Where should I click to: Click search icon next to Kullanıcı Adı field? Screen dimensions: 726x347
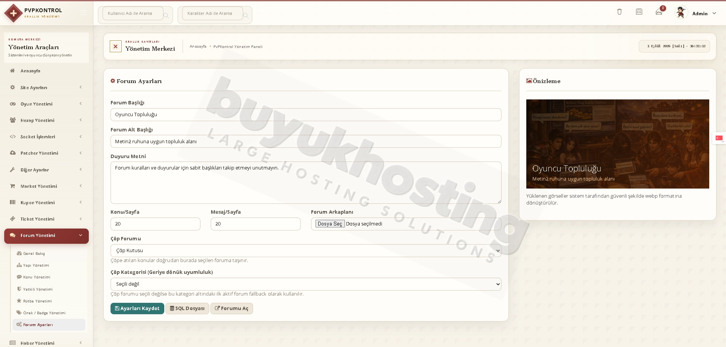click(166, 16)
